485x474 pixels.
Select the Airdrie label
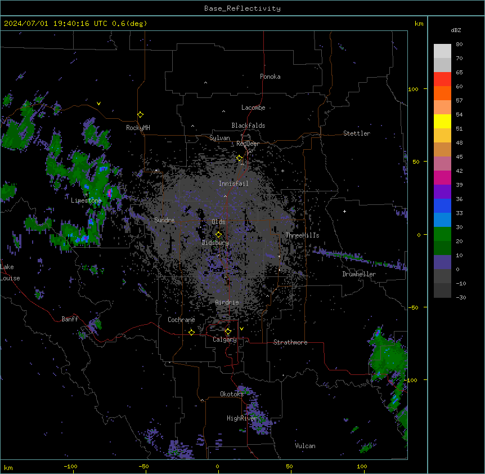[227, 302]
